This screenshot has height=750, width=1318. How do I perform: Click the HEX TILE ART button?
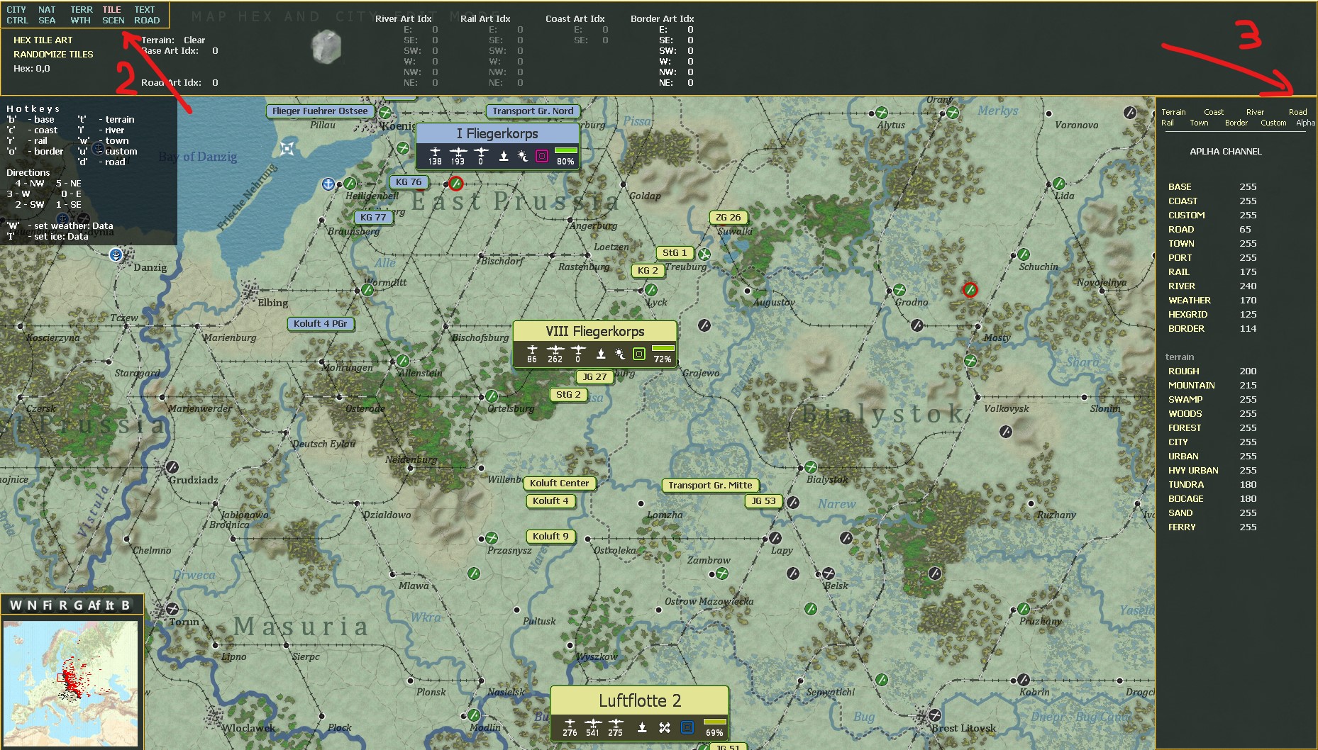(43, 40)
